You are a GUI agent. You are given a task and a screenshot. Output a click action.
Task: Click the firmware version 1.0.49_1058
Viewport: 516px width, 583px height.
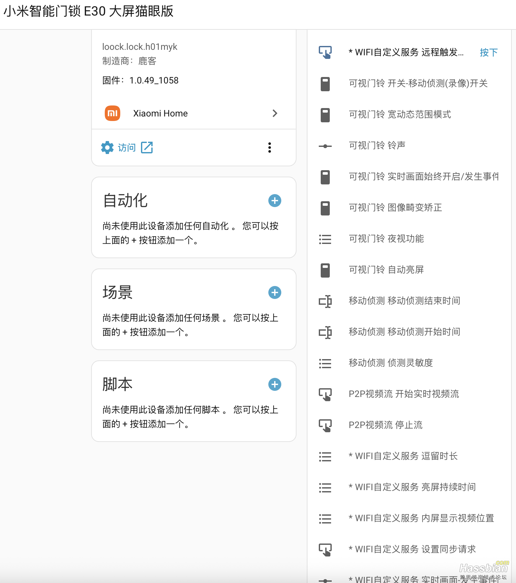point(154,81)
